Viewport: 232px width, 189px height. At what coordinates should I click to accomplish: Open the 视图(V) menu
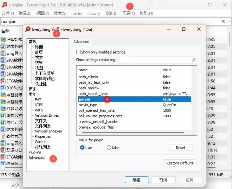pyautogui.click(x=42, y=13)
